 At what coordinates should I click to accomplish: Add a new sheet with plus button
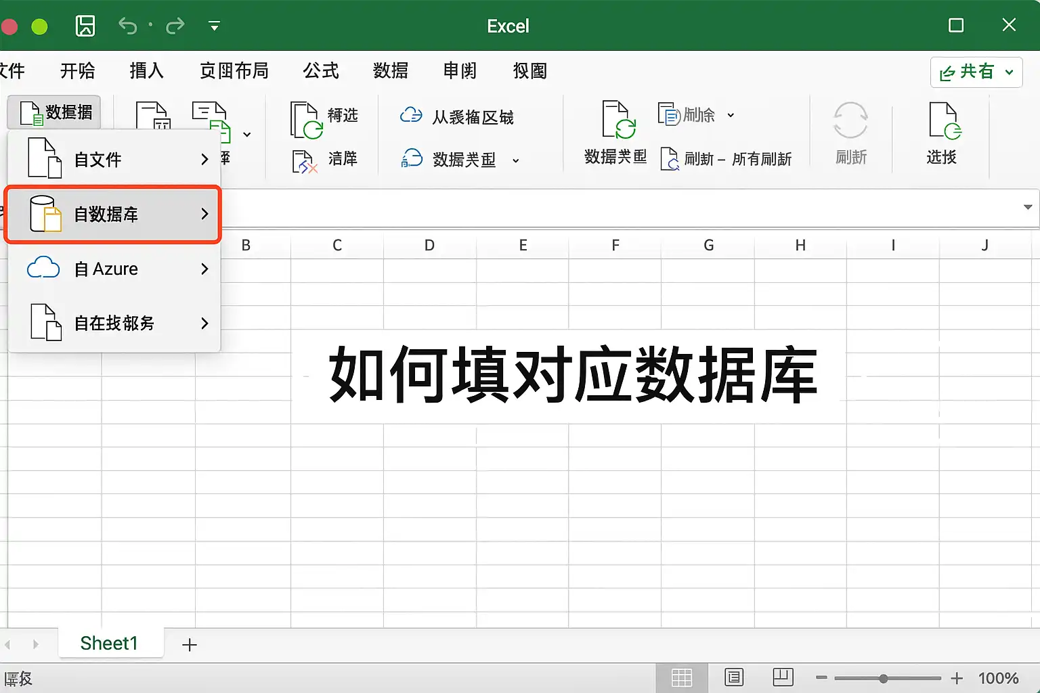pos(190,644)
